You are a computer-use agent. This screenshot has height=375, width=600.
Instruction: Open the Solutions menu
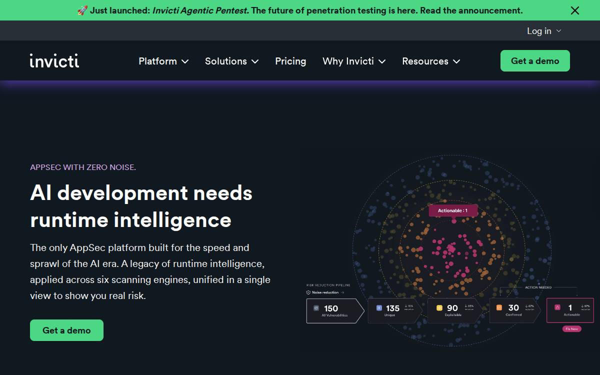[x=232, y=61]
